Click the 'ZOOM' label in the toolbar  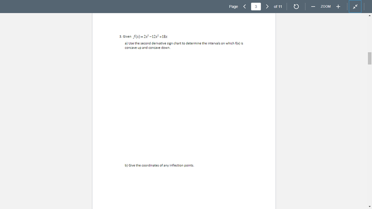coord(325,6)
